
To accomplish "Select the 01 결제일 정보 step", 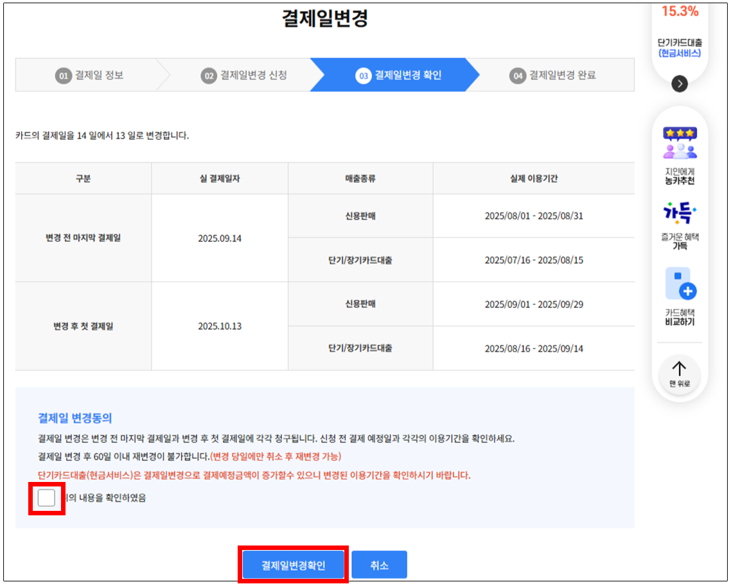I will (89, 75).
